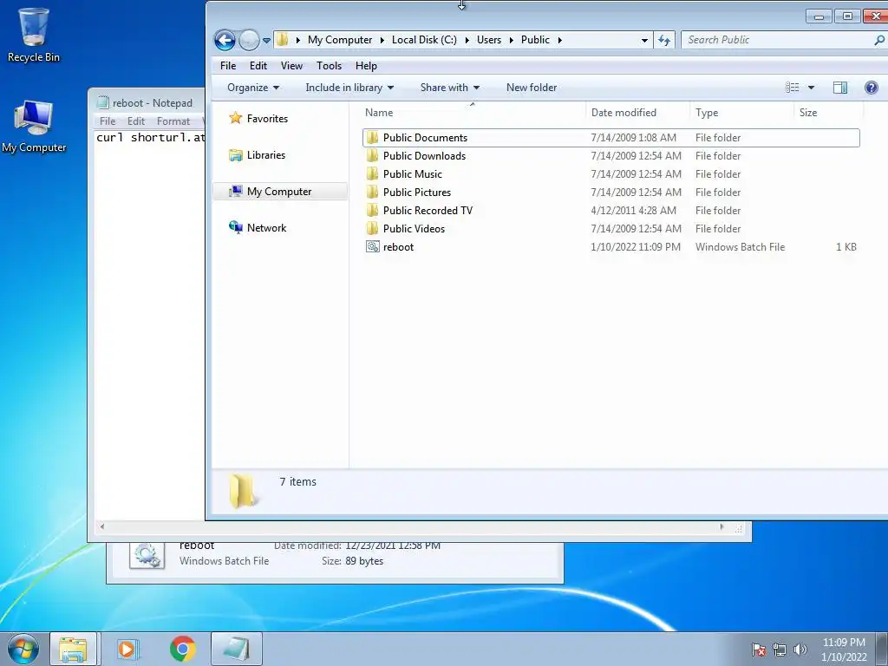Viewport: 888px width, 666px height.
Task: Click the search magnifier icon
Action: pos(879,40)
